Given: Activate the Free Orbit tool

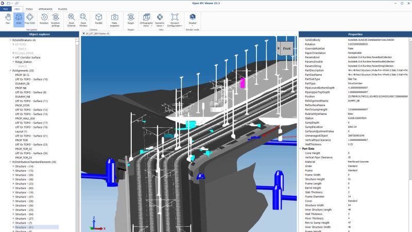Looking at the screenshot, I should click(30, 19).
